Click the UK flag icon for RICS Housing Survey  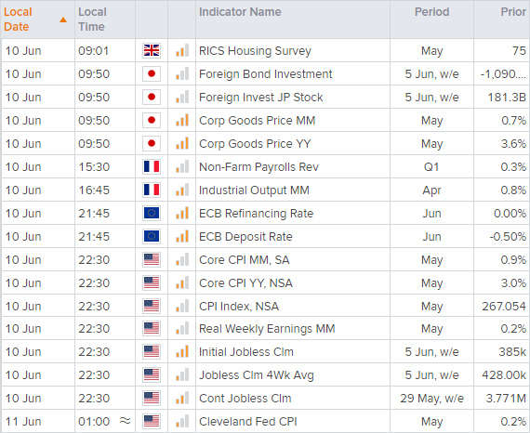pos(152,51)
